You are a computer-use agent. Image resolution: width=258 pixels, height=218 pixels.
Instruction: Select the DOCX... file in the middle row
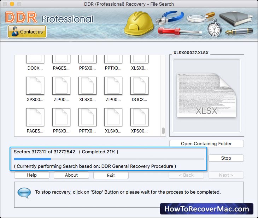point(139,89)
